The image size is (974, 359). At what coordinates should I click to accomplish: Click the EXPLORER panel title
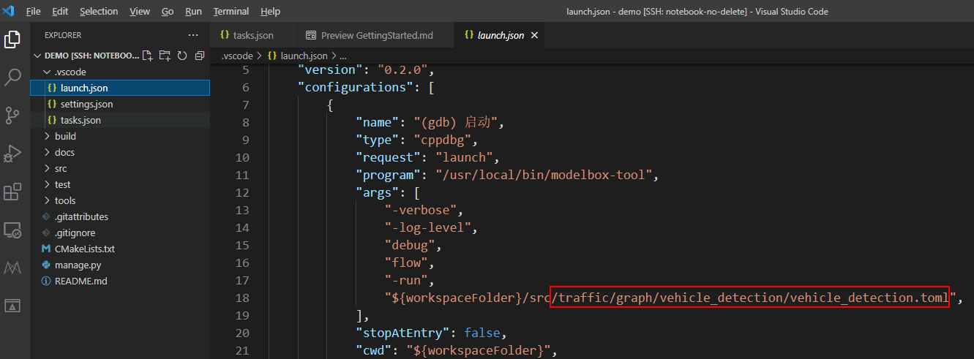pos(63,35)
